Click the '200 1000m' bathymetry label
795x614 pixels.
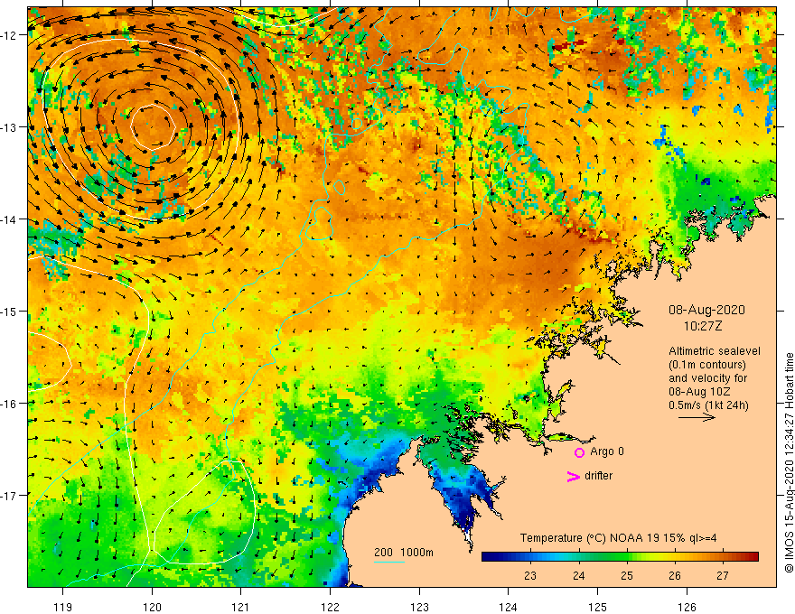(404, 553)
